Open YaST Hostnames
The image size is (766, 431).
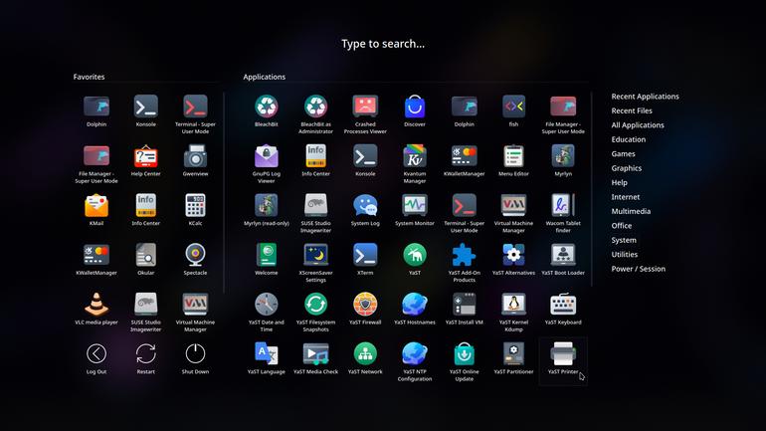coord(414,309)
